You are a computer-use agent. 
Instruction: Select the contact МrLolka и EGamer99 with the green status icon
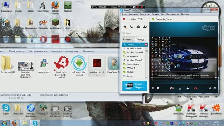pyautogui.click(x=134, y=52)
